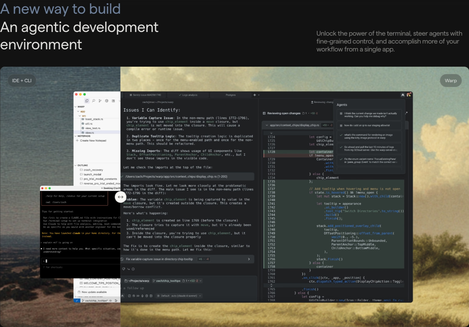Open view_test.rs in the file tree
The width and height of the screenshot is (469, 327).
93,128
